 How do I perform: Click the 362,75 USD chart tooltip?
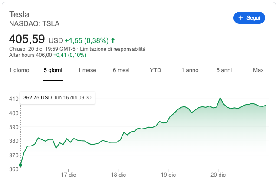click(x=57, y=98)
